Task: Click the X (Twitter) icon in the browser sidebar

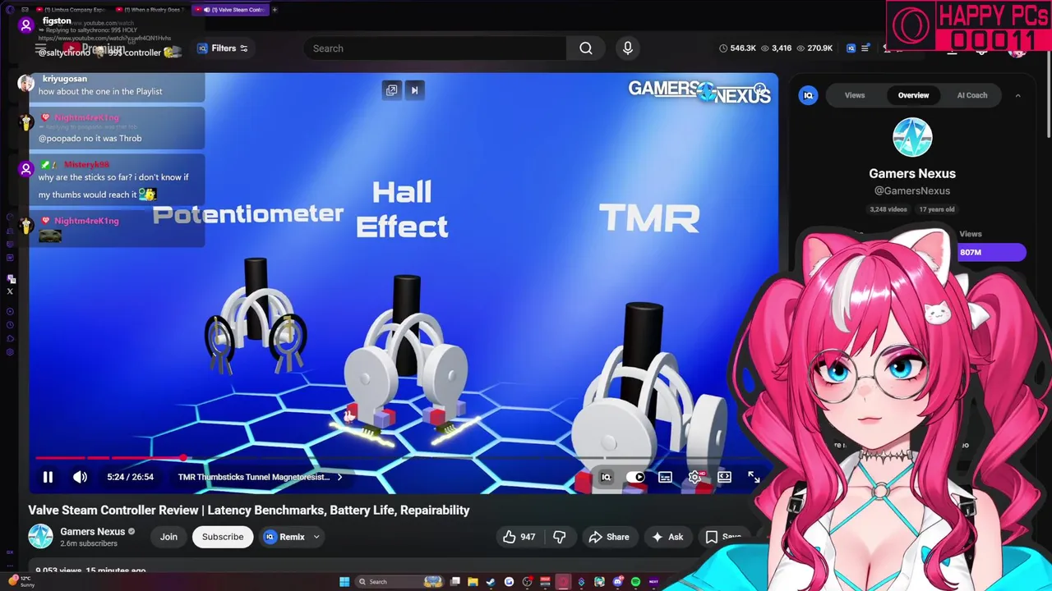Action: coord(10,291)
